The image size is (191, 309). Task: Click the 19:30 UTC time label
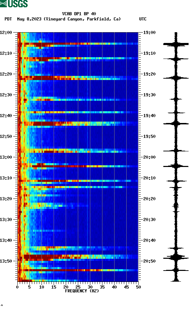[x=149, y=95]
